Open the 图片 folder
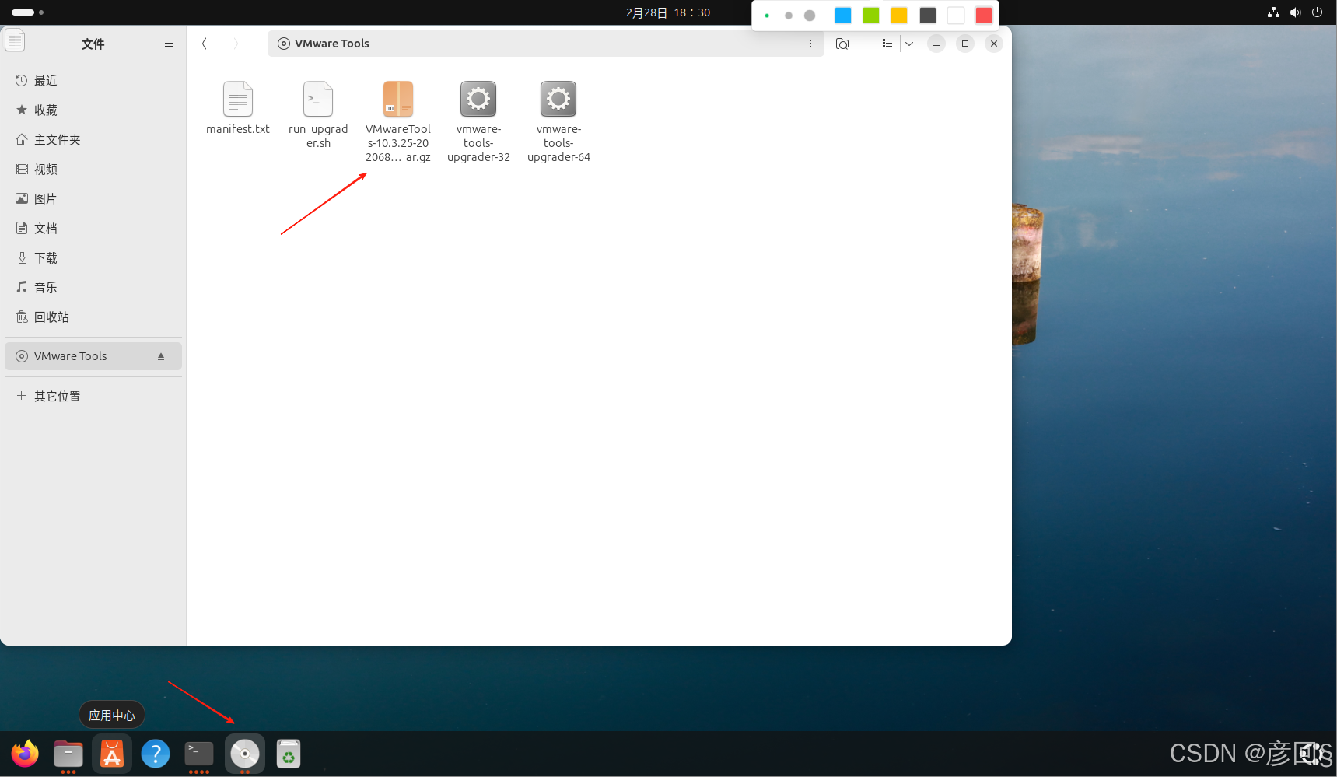This screenshot has width=1337, height=777. coord(93,199)
